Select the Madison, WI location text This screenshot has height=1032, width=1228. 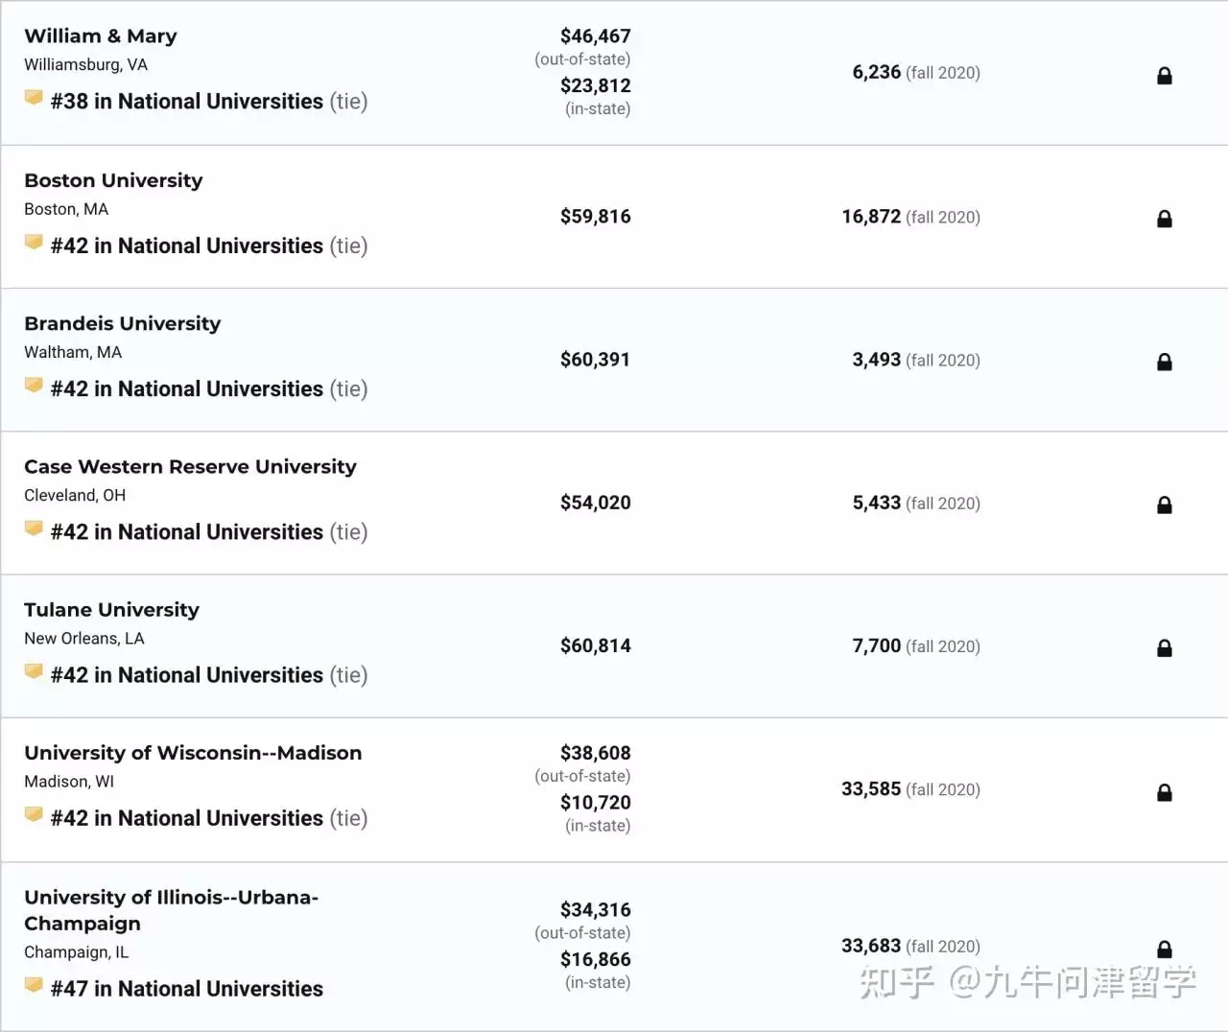(69, 782)
